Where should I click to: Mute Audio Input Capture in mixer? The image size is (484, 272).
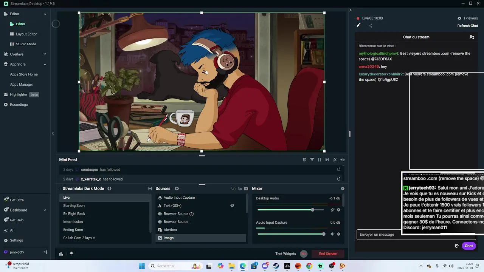tap(332, 234)
